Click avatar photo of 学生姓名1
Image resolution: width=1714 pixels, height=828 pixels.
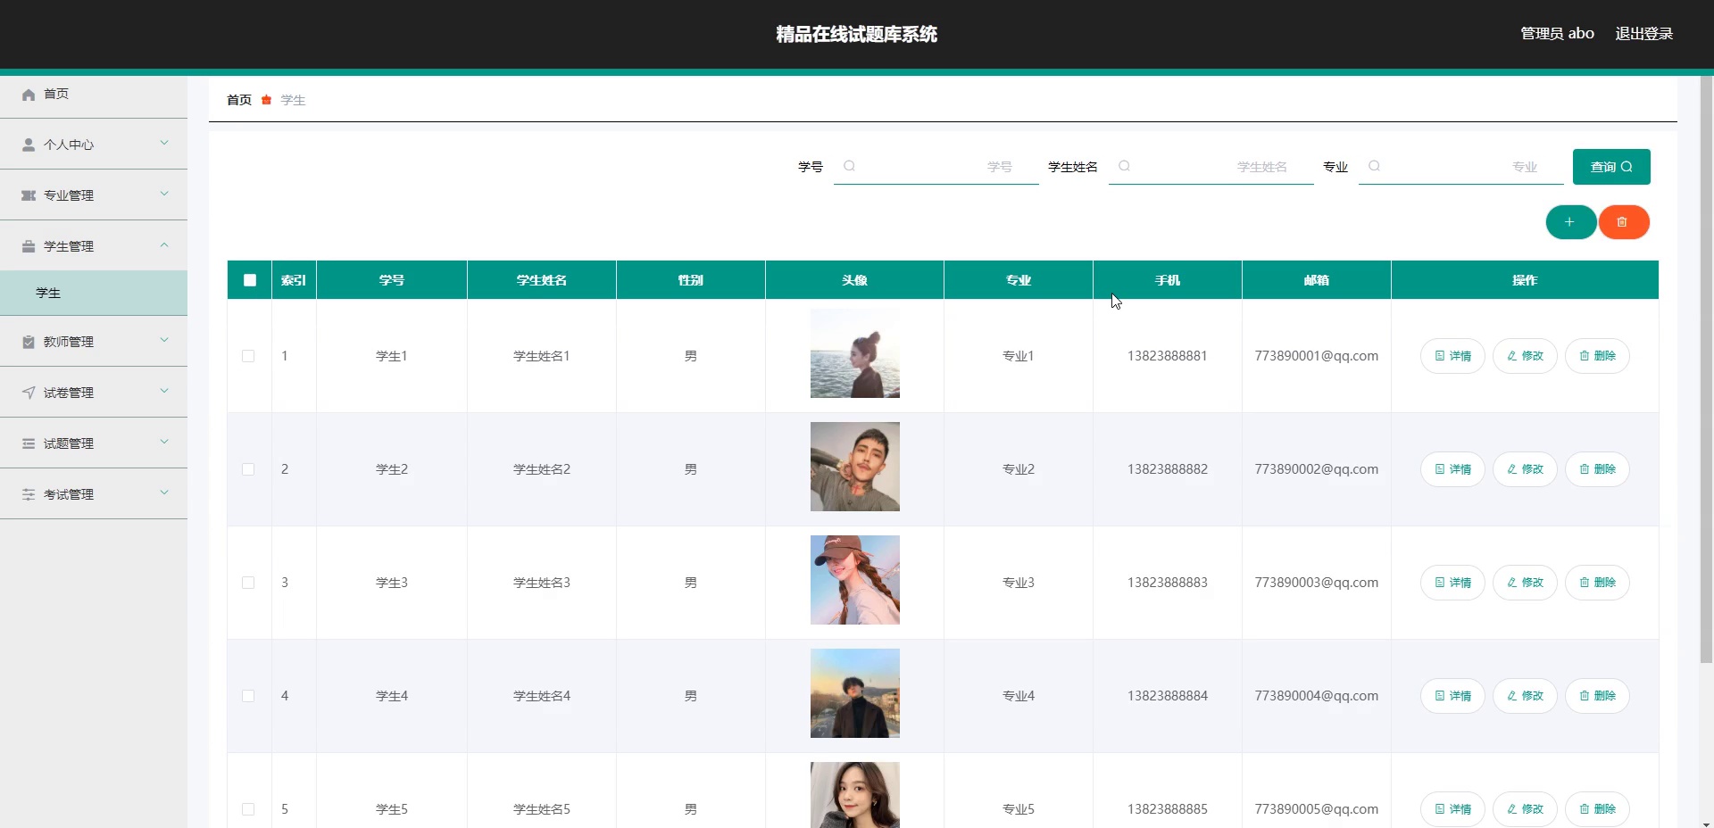pos(855,353)
